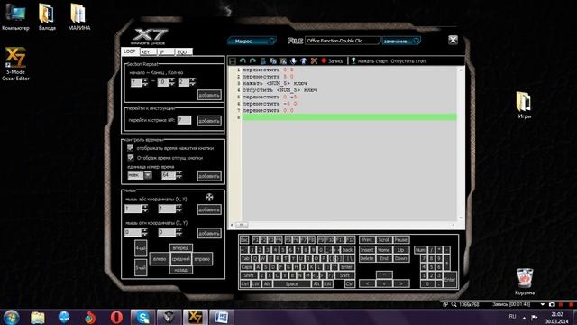The image size is (577, 325).
Task: Open the Валодя folder on desktop
Action: click(47, 16)
